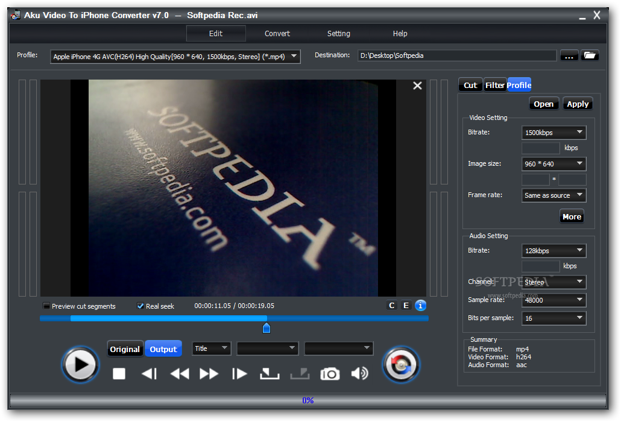This screenshot has width=621, height=422.
Task: Open the last empty dropdown before the convert button
Action: pos(339,348)
